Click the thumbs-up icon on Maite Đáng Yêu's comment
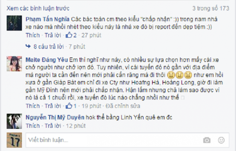Image resolution: width=236 pixels, height=151 pixels. (69, 106)
